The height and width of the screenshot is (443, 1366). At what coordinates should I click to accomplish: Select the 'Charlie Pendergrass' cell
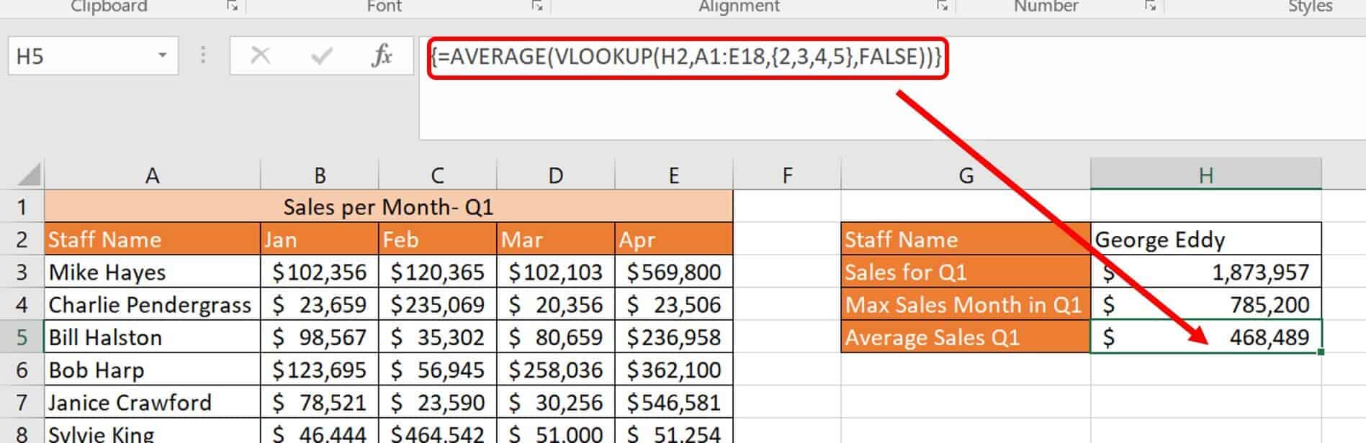(x=152, y=304)
